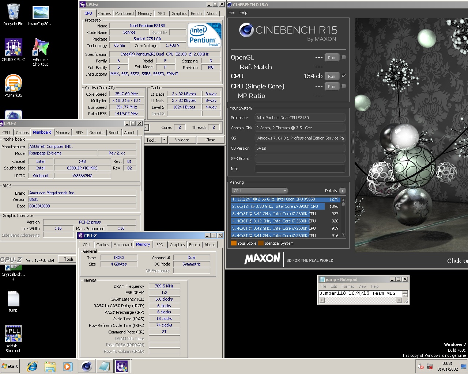Launch the CPUID CPU-Z desktop shortcut
Screen dimensions: 468x374
(13, 50)
